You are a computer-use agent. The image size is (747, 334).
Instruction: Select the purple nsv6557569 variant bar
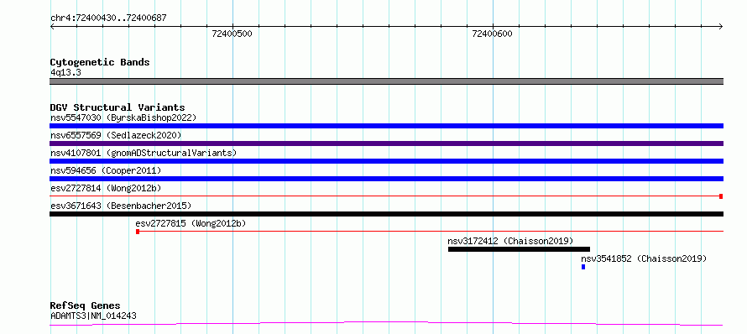pos(386,144)
